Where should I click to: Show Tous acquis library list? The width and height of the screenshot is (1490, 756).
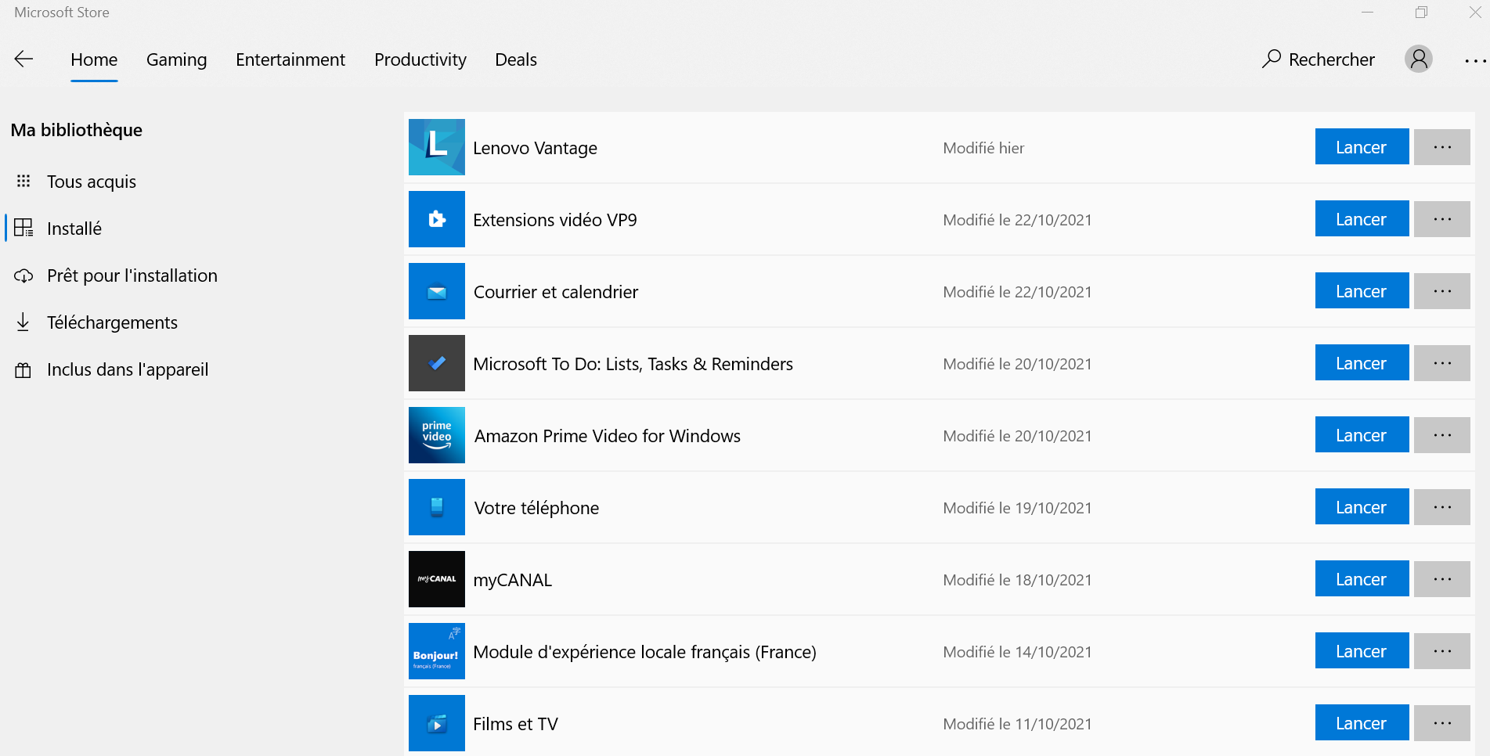(91, 182)
